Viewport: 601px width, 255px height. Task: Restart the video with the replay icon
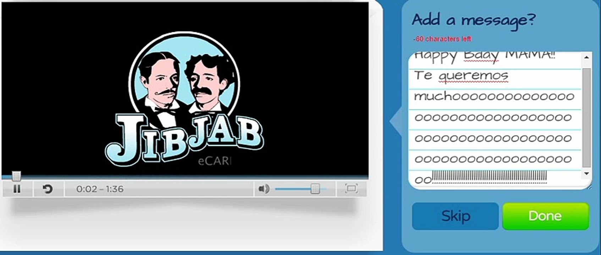pos(48,189)
